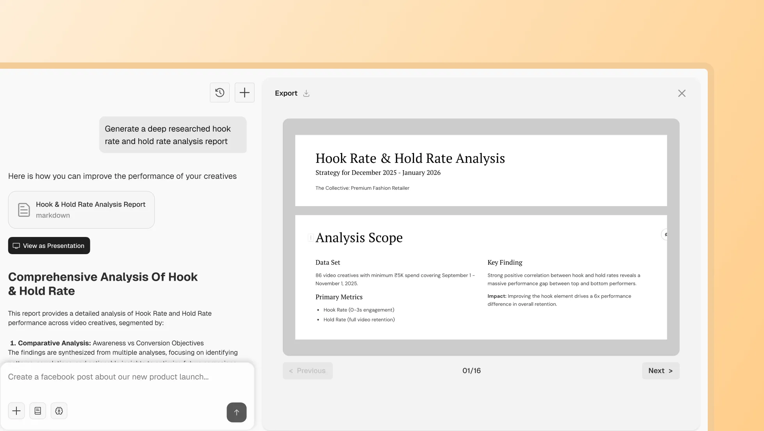Image resolution: width=764 pixels, height=431 pixels.
Task: Close the presentation preview panel
Action: [682, 93]
